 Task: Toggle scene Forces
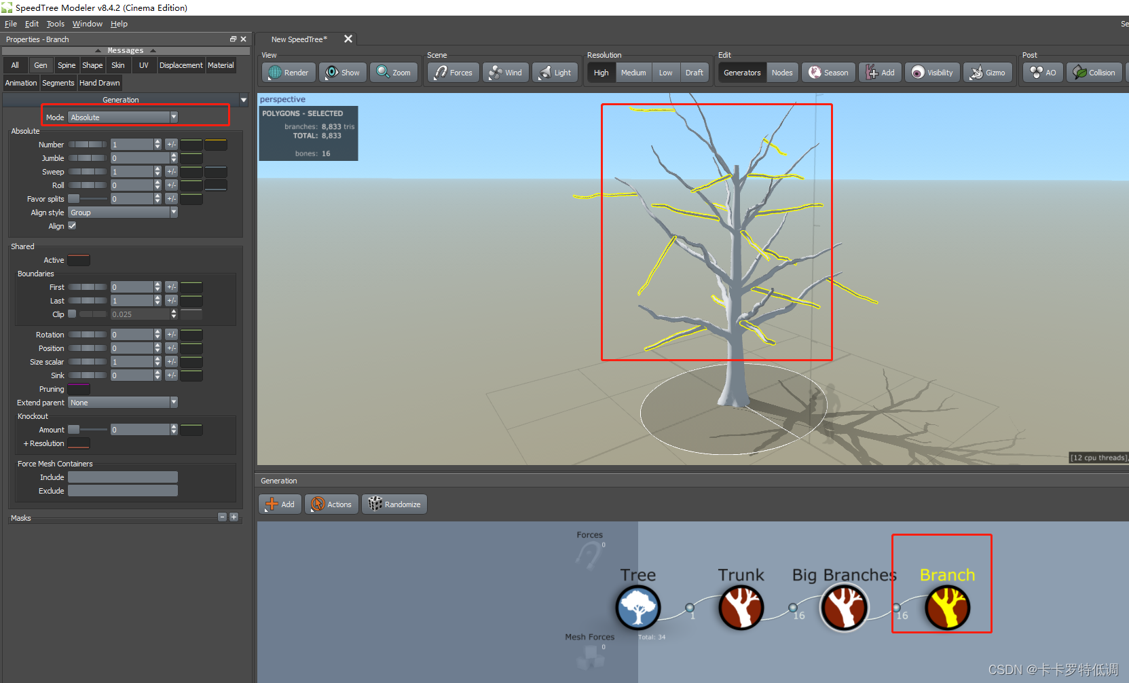tap(454, 73)
